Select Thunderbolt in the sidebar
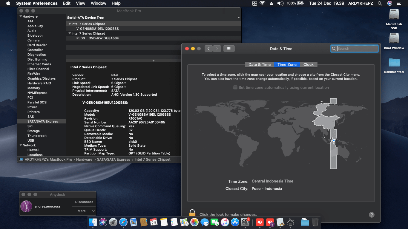This screenshot has width=408, height=229. pyautogui.click(x=42, y=136)
